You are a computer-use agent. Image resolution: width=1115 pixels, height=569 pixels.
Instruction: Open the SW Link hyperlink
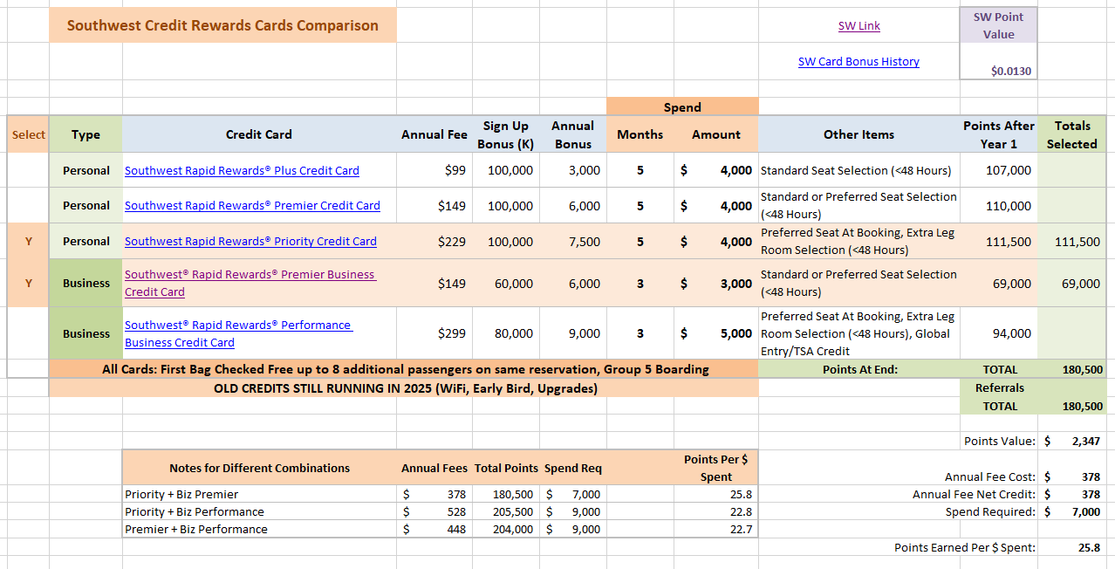[x=858, y=26]
